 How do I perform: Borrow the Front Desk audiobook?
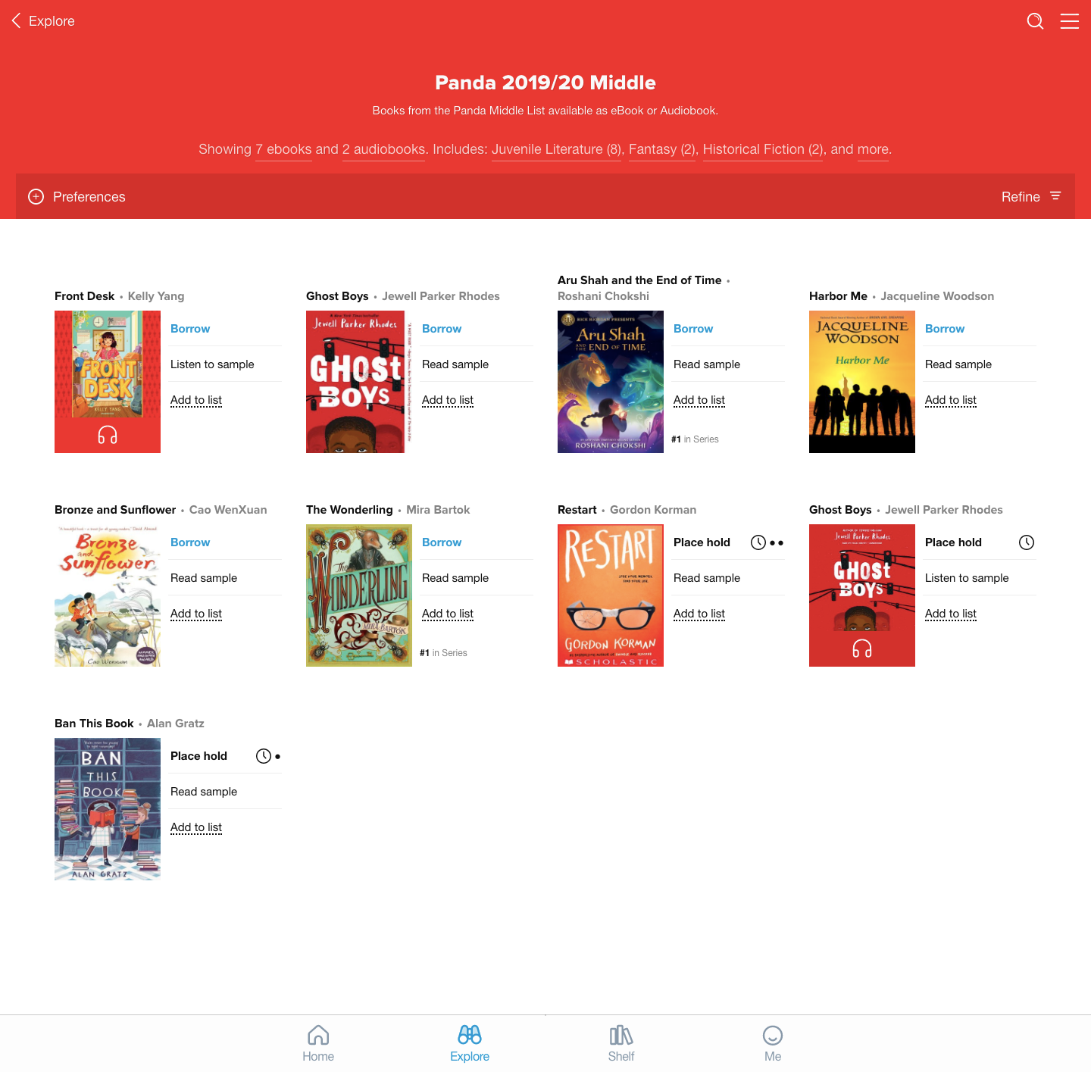(190, 329)
